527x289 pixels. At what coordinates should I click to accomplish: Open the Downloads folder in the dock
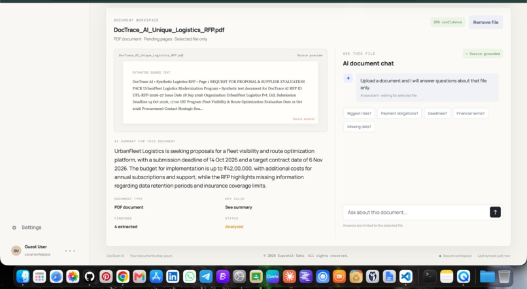coord(487,277)
